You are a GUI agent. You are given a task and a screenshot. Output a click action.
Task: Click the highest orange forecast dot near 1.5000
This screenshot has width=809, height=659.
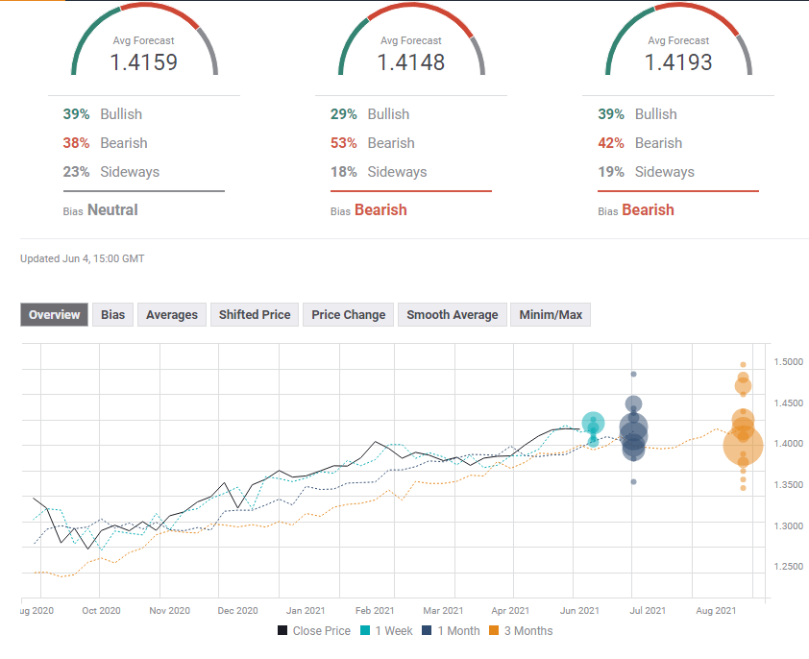pos(743,364)
